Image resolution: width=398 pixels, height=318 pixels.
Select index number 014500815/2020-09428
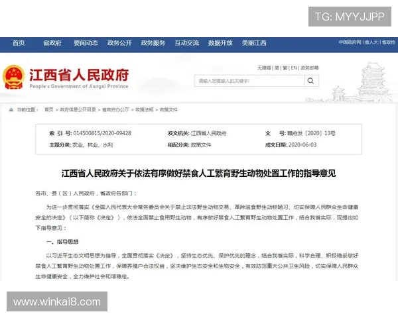[x=102, y=133]
